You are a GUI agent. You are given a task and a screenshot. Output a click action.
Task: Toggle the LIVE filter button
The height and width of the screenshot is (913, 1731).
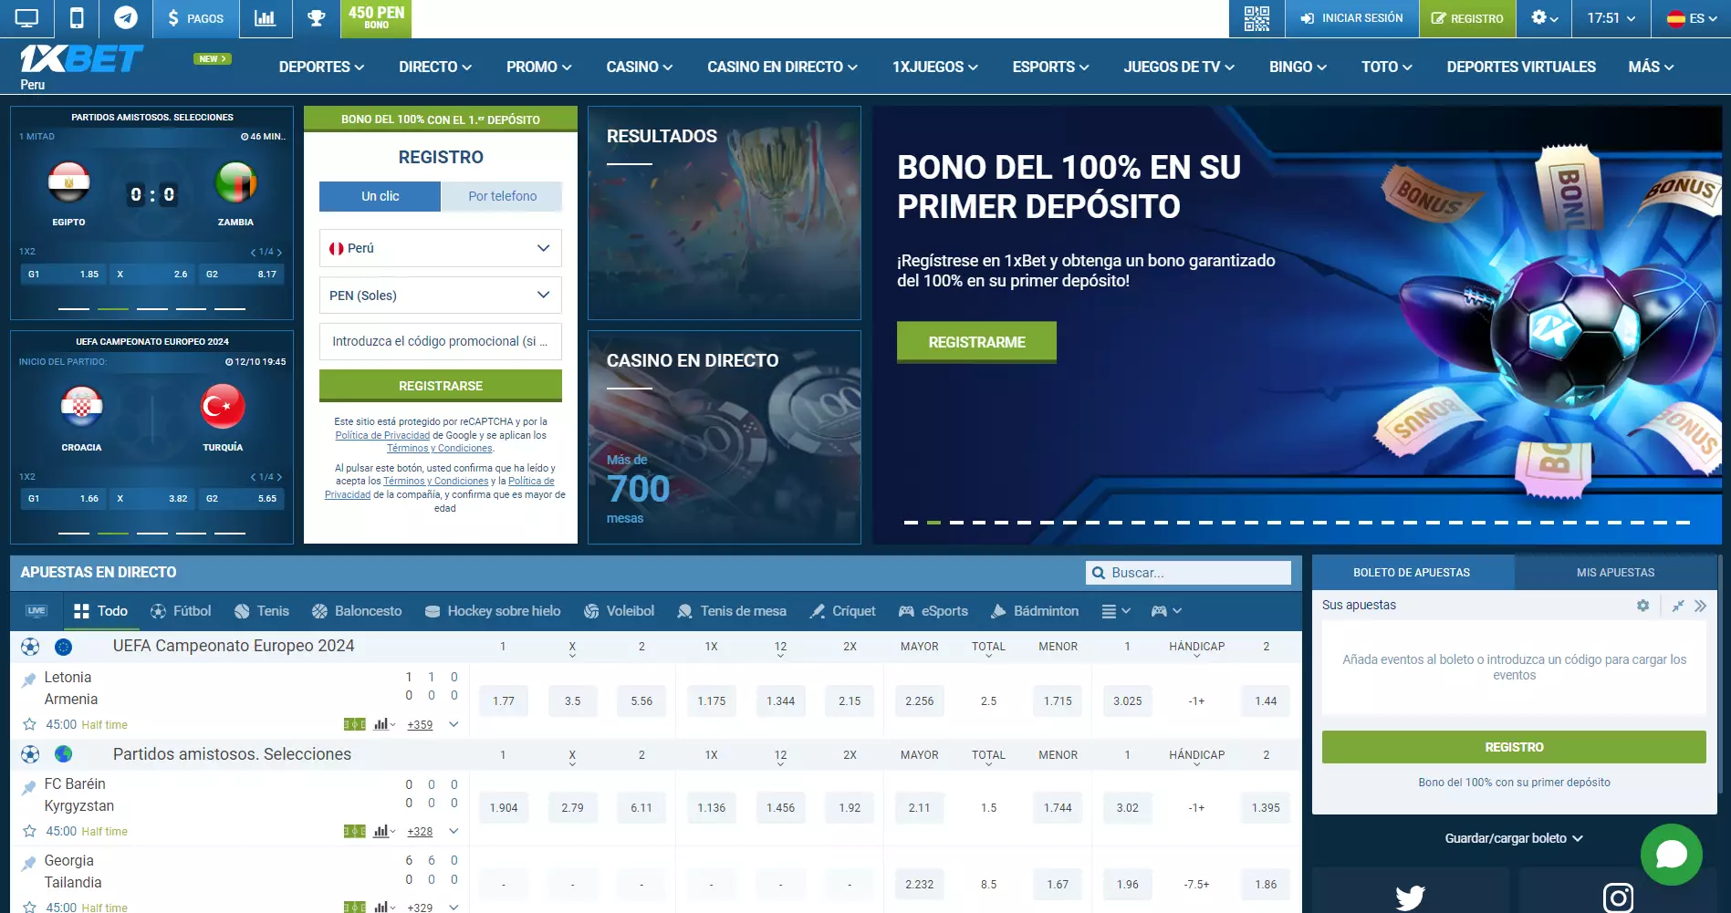(x=36, y=611)
